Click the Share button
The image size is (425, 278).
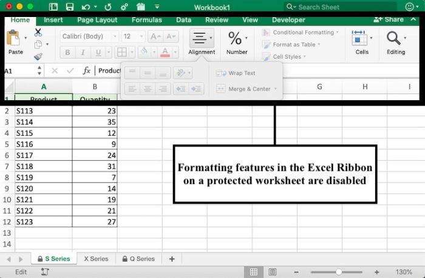pyautogui.click(x=389, y=19)
